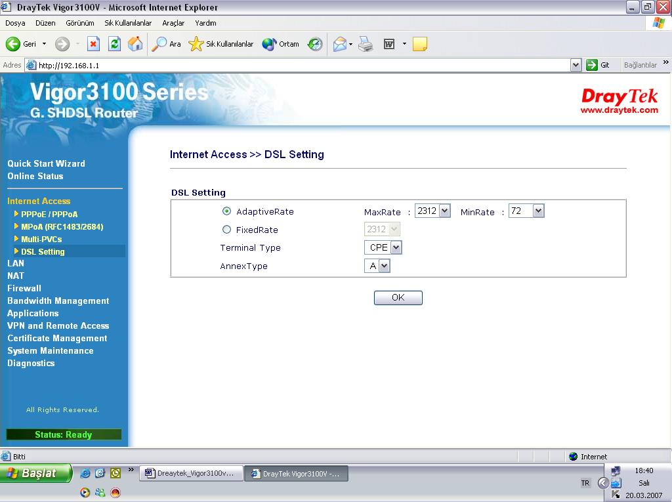Click the History clock icon
Screen dimensions: 672x502
point(316,44)
